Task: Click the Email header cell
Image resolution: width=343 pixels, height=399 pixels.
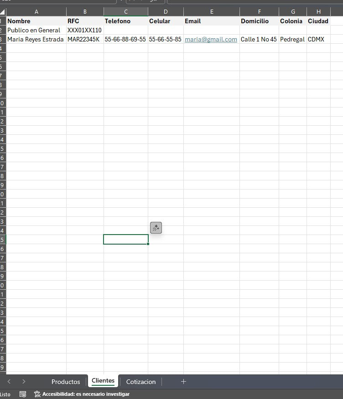Action: coord(212,21)
